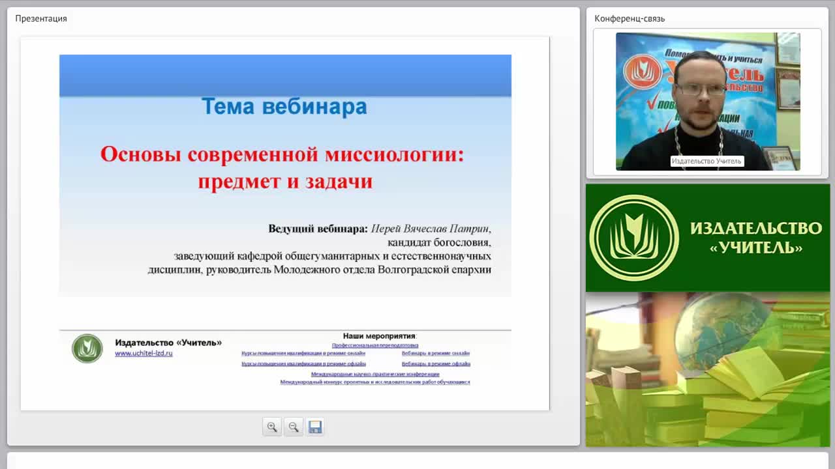Open Вебинары в режиме онлайн link
The width and height of the screenshot is (835, 469).
click(436, 353)
